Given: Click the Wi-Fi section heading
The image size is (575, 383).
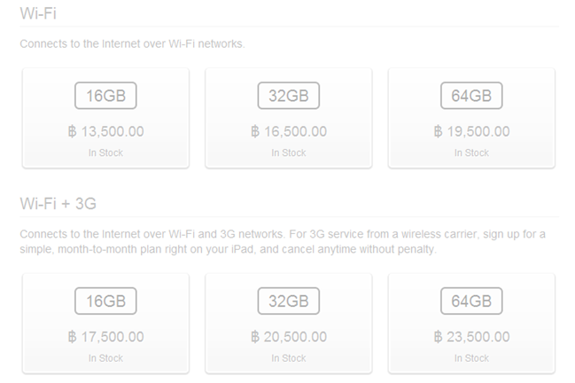Looking at the screenshot, I should coord(38,13).
